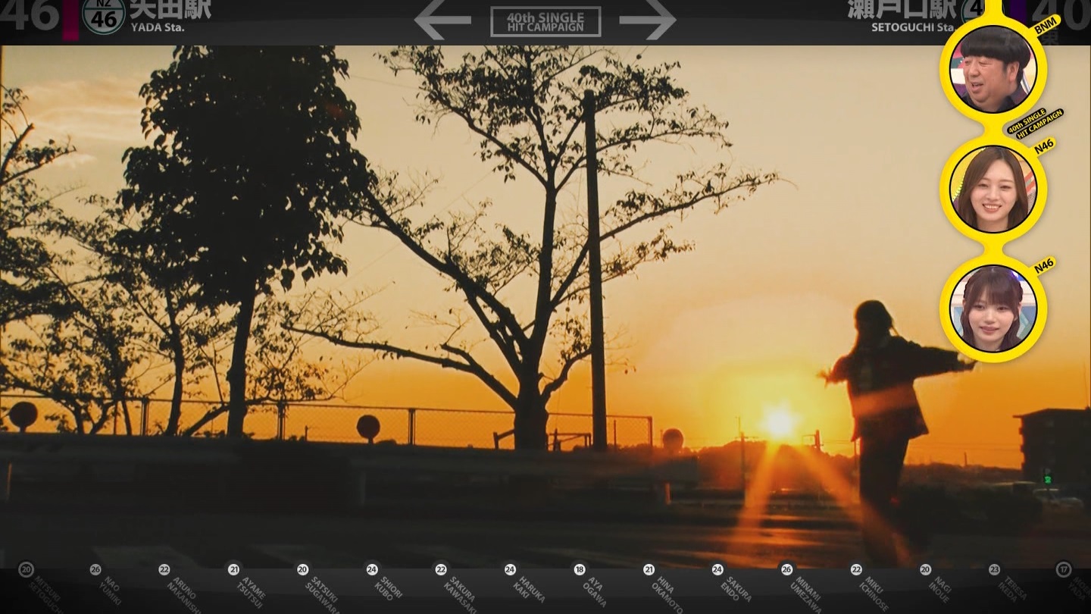Click Aya Ogawa's number 18 marker
This screenshot has width=1091, height=614.
click(x=580, y=569)
